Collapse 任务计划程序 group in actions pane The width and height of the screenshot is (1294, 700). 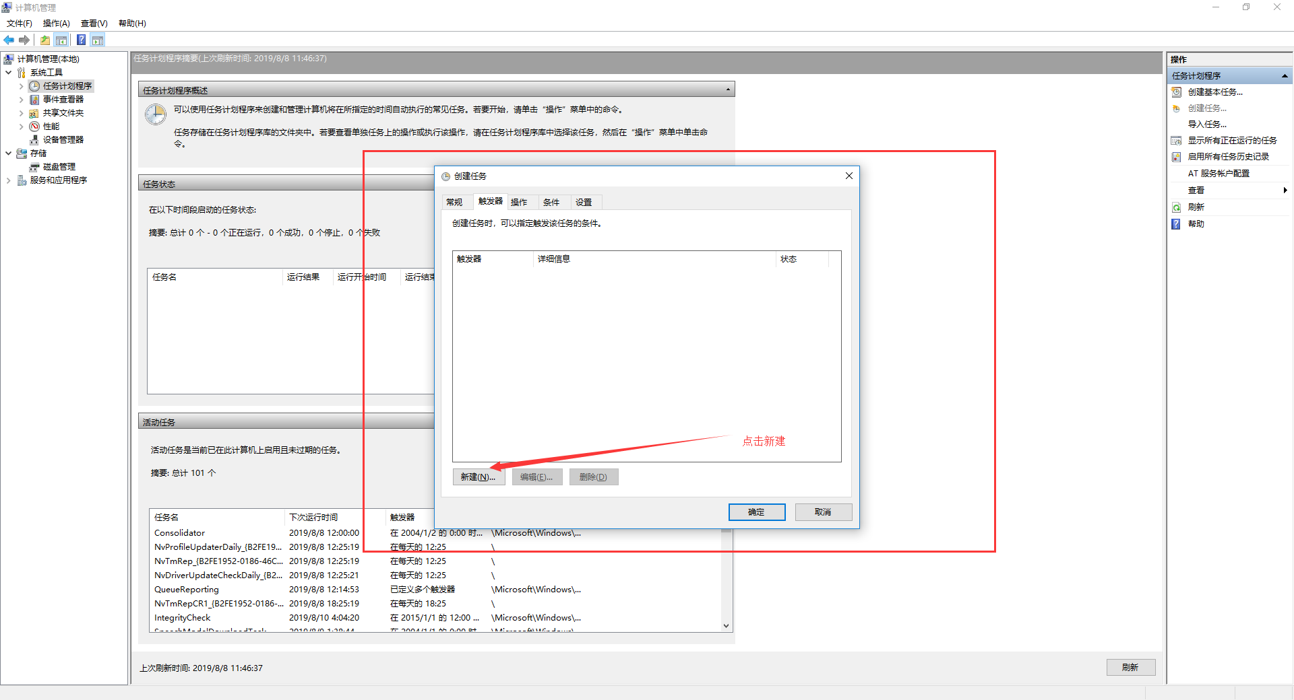[1285, 76]
